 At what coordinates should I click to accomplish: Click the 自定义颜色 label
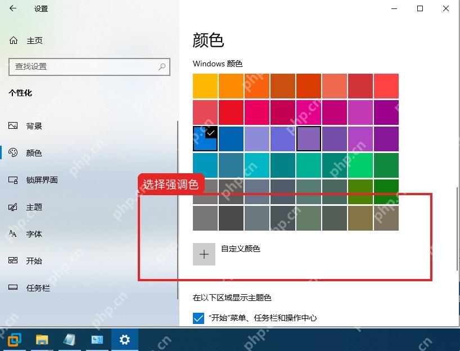241,249
